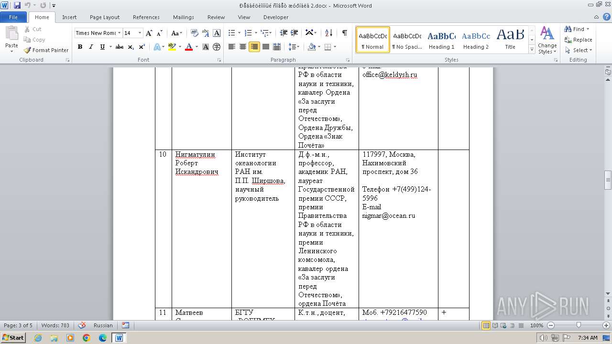The width and height of the screenshot is (612, 344).
Task: Open Paragraph dialog launcher
Action: click(348, 60)
